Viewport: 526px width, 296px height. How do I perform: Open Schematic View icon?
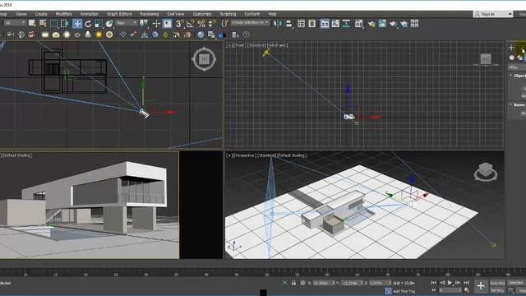pos(346,24)
